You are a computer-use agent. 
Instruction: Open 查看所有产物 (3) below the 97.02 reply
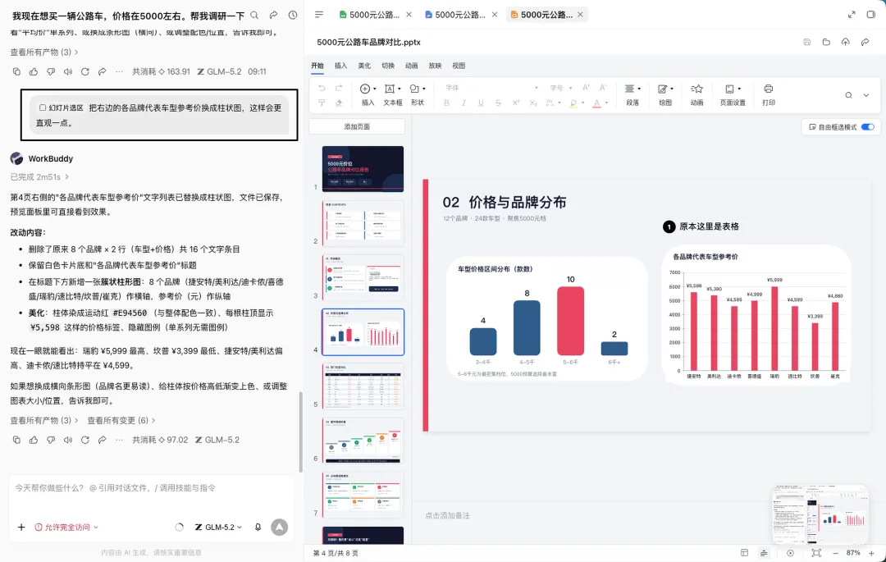[x=44, y=421]
